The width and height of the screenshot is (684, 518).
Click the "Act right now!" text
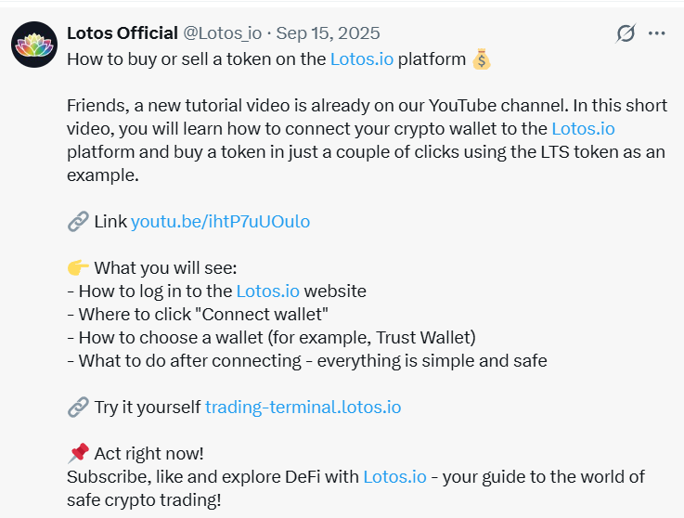[x=148, y=453]
